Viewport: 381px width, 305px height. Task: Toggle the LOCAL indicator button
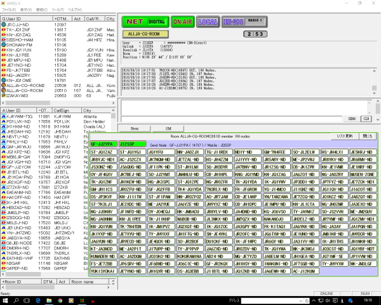click(x=208, y=22)
